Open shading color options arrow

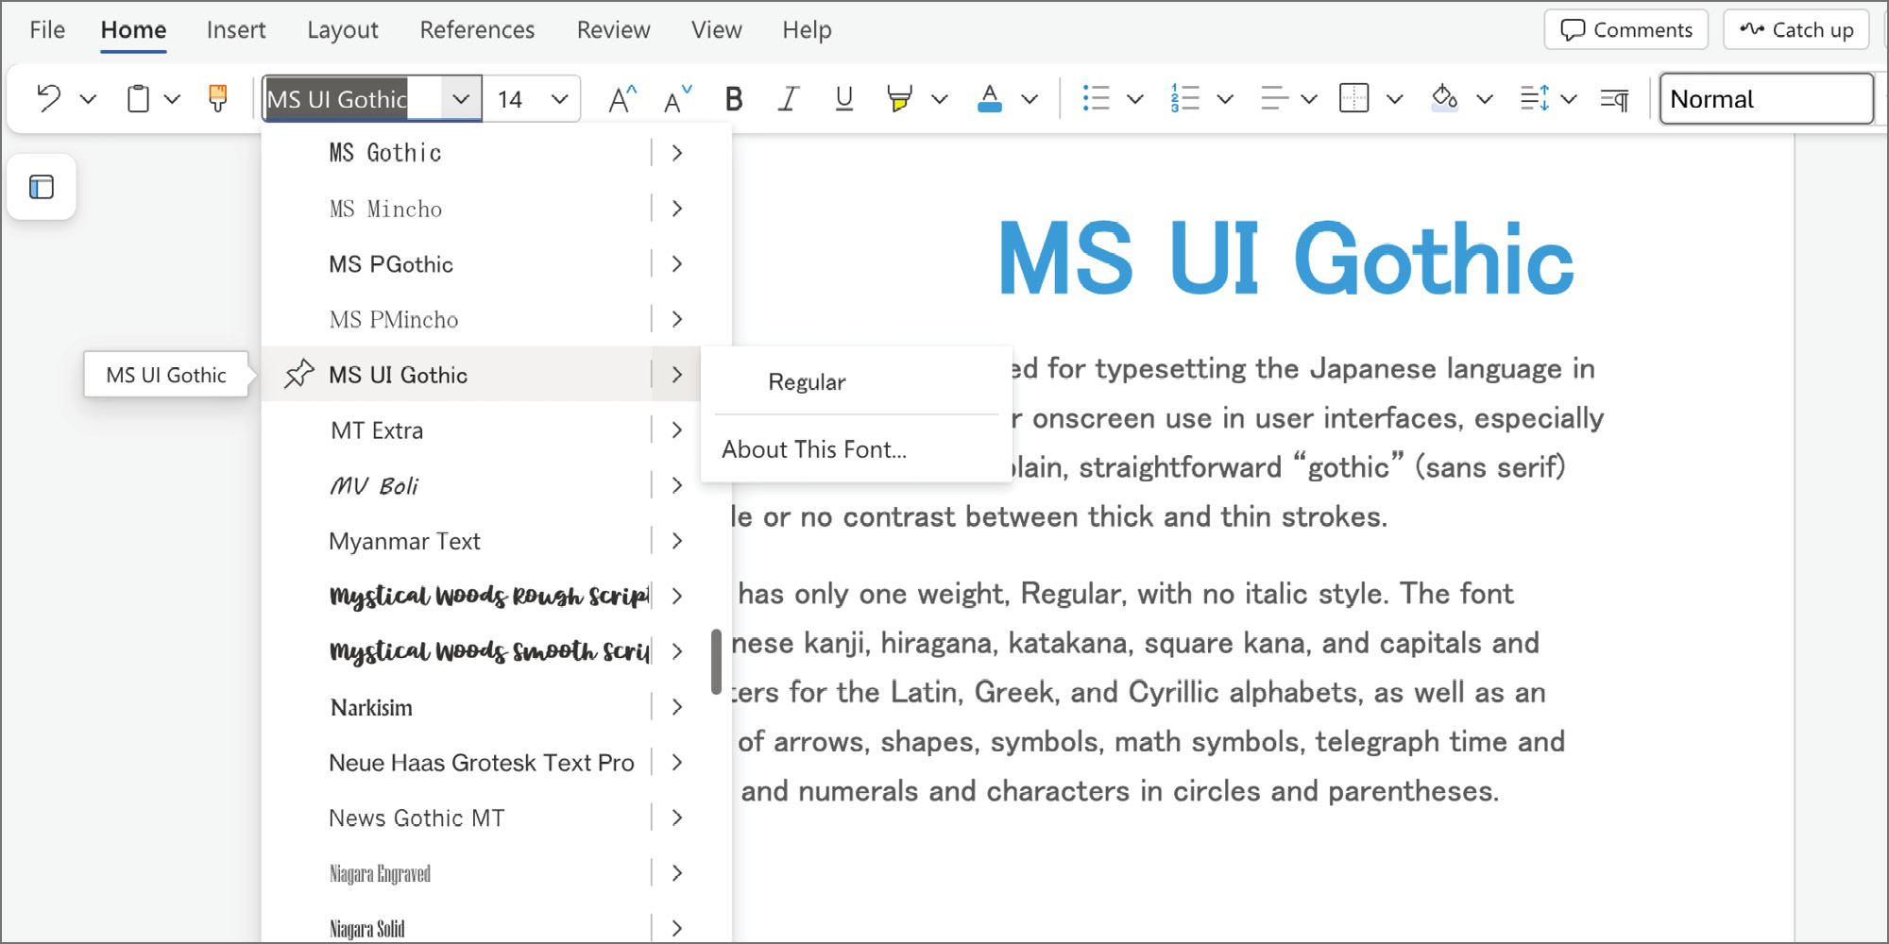(1485, 98)
